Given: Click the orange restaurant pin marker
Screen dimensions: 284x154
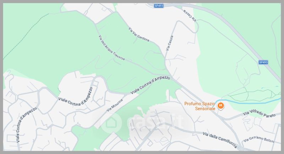Looking at the screenshot, I should tap(220, 106).
